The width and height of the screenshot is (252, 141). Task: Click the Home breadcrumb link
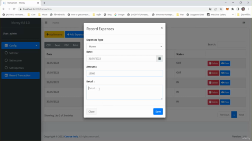tap(56, 23)
